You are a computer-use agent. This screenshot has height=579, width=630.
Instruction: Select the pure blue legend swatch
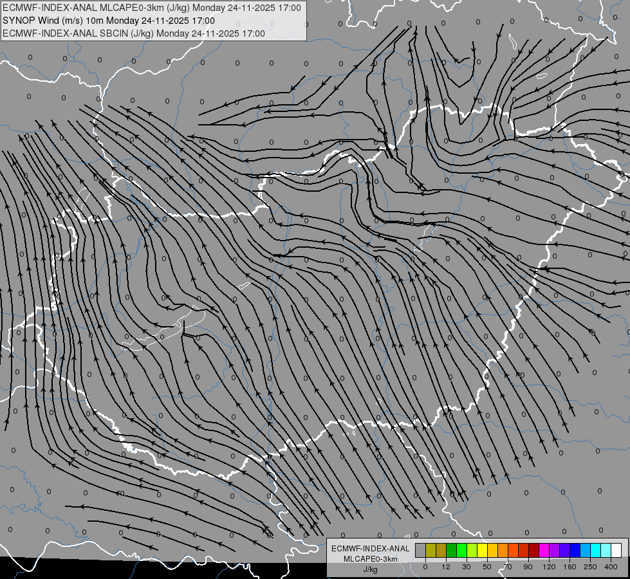[575, 550]
